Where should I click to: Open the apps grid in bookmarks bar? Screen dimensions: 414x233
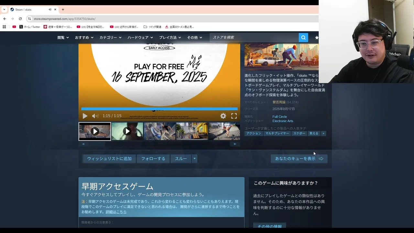[5, 27]
